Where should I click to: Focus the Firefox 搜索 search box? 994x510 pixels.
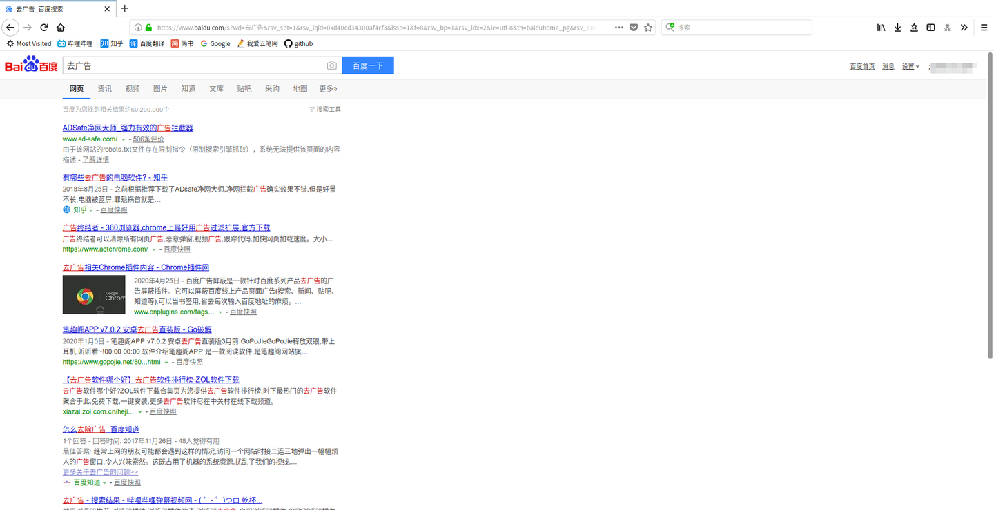(x=737, y=28)
